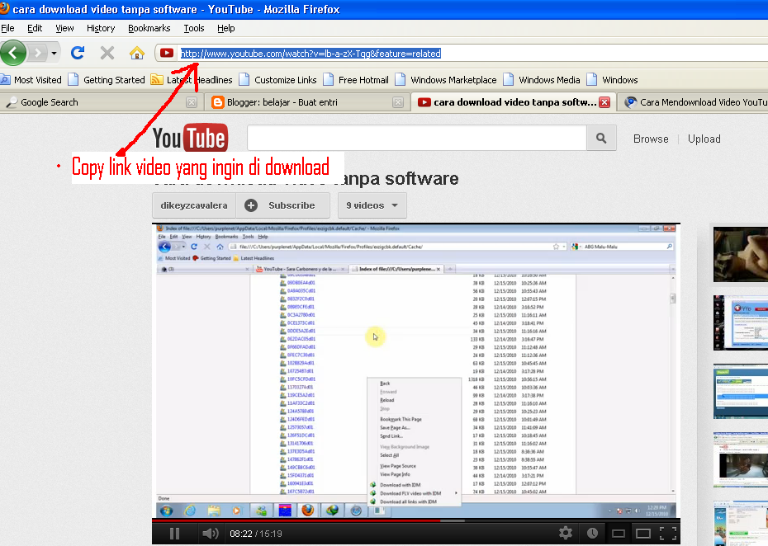768x546 pixels.
Task: Open the 9 videos dropdown
Action: pos(367,205)
